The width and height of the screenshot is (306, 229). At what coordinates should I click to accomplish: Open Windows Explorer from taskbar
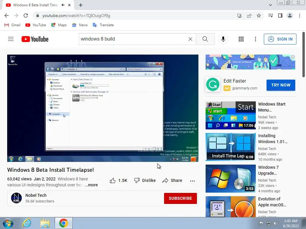[45, 223]
